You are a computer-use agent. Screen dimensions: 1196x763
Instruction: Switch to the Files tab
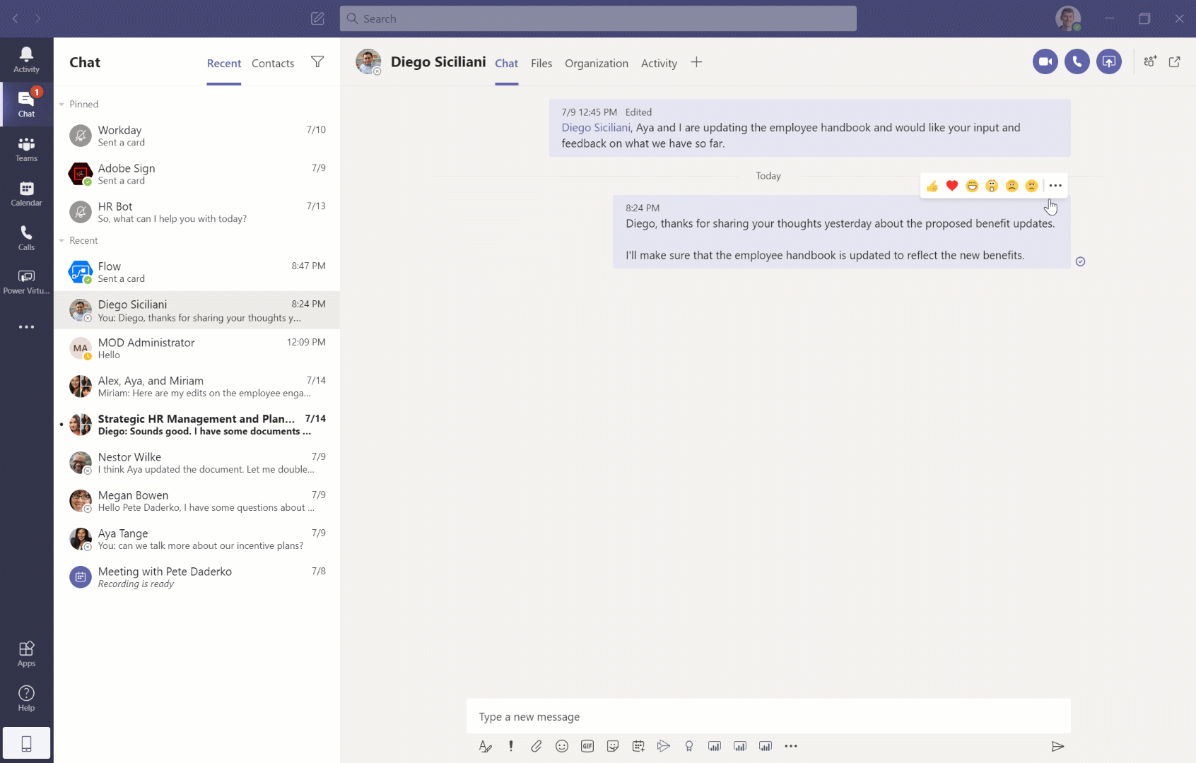point(541,64)
